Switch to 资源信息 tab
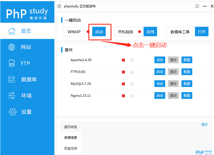 click(x=71, y=138)
